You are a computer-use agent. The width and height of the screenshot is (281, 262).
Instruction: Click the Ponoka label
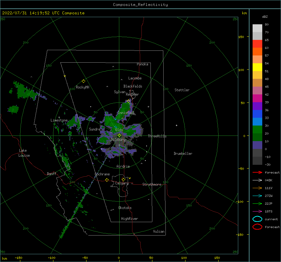(x=142, y=64)
